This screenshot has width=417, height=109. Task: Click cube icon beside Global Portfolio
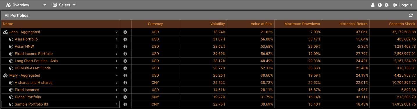11,97
